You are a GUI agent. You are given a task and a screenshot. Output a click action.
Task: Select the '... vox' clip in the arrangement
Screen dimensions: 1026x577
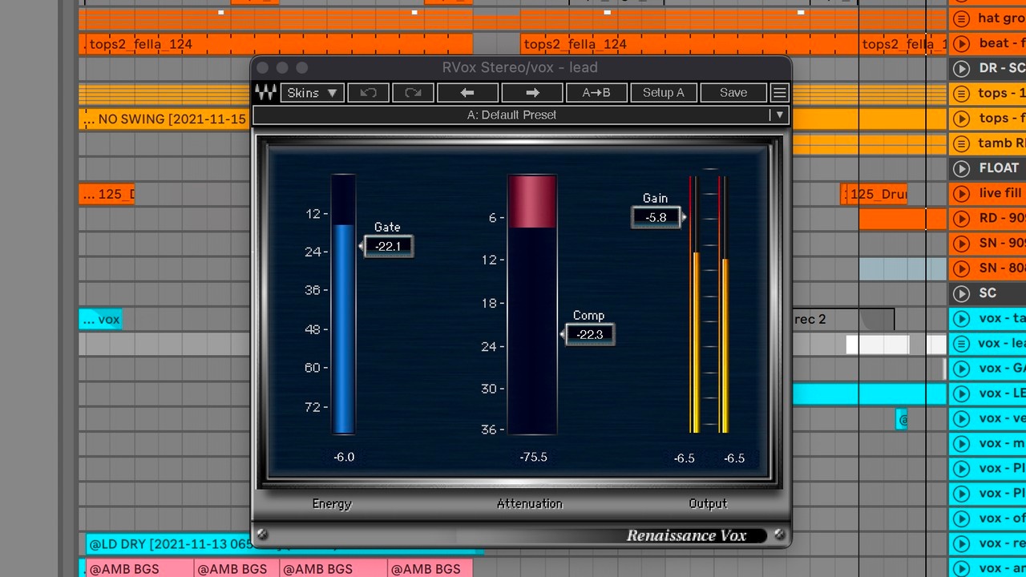point(100,319)
